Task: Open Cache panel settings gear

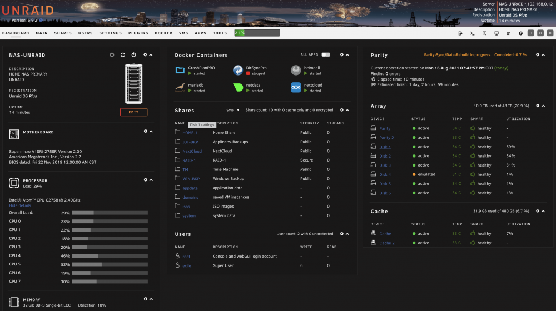Action: pos(538,211)
